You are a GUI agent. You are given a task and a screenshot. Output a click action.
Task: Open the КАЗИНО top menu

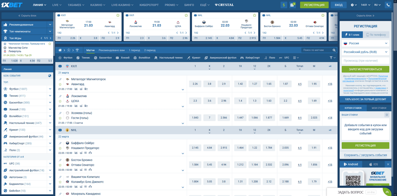(x=98, y=5)
